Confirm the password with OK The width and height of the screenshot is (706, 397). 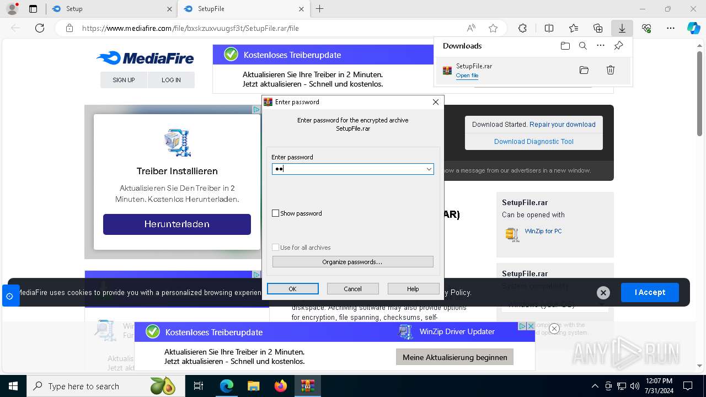tap(292, 289)
